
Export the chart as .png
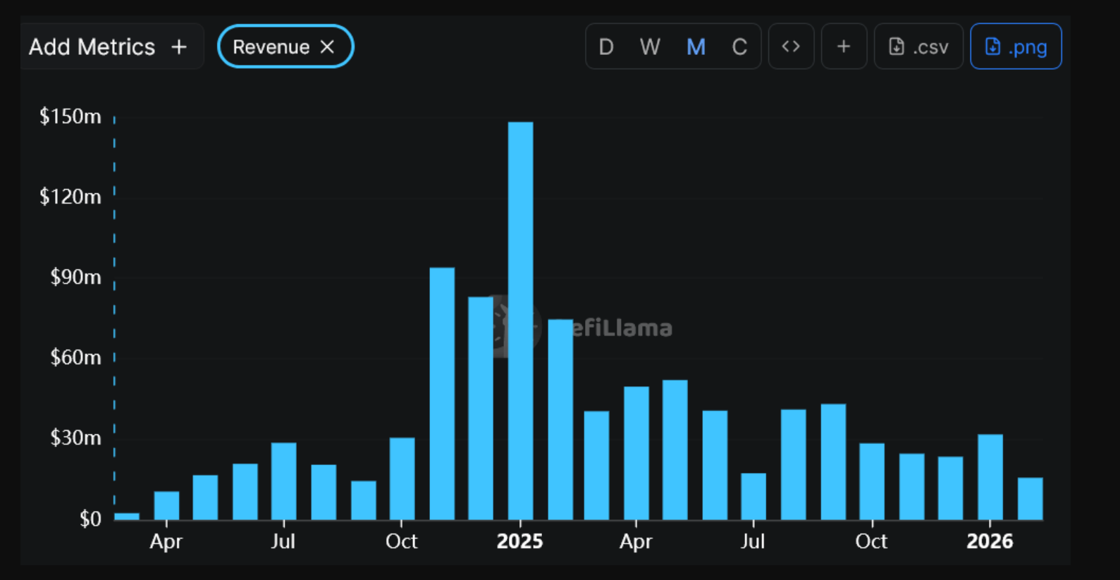click(x=1016, y=47)
